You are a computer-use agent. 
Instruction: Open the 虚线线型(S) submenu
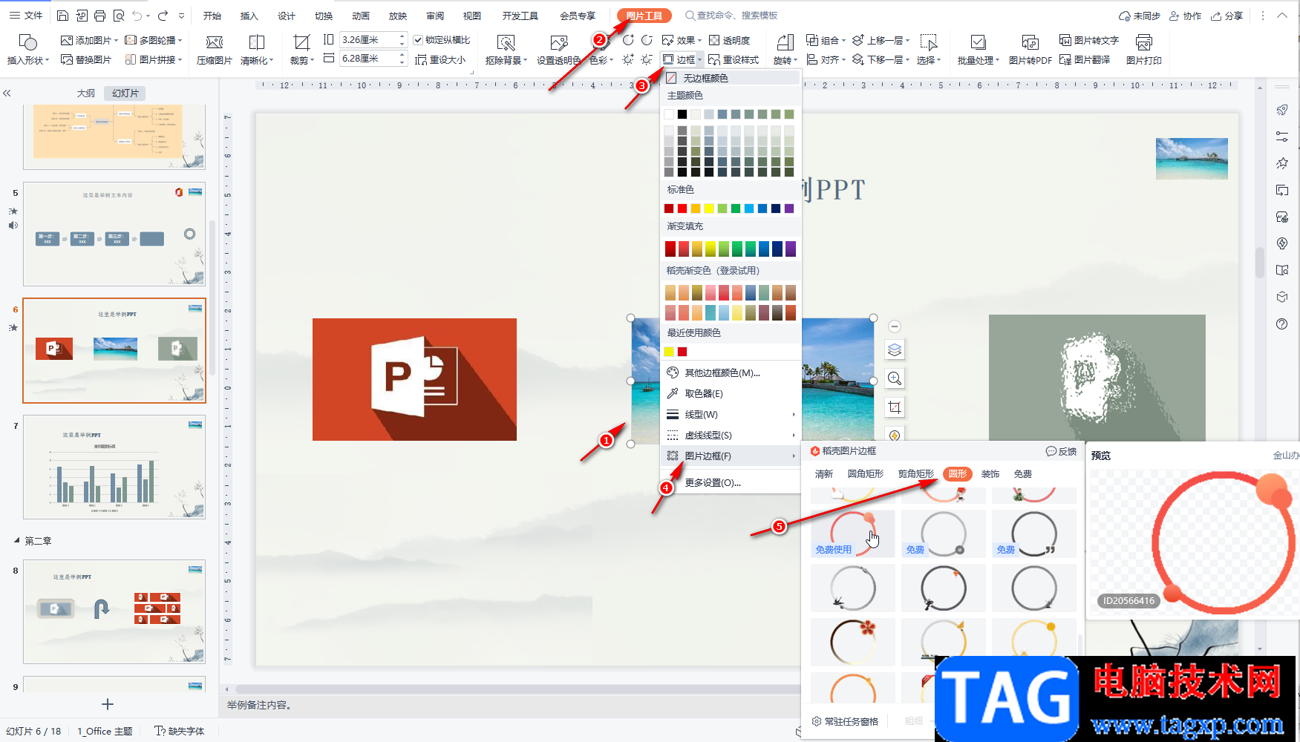(x=731, y=435)
